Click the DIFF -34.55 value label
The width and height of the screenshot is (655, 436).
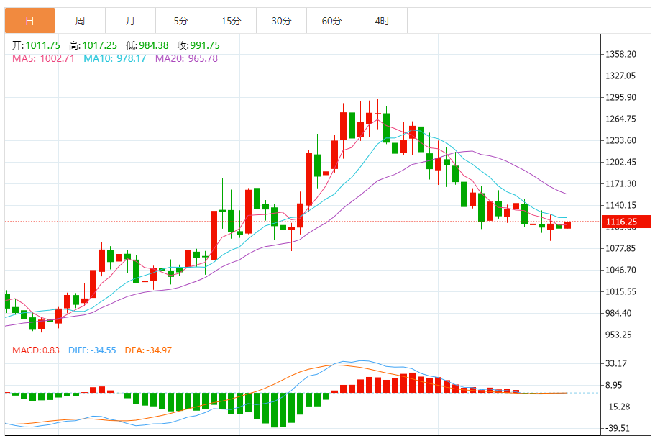pos(92,350)
